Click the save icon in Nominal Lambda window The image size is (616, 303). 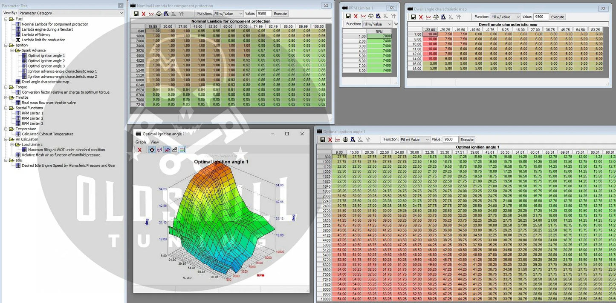point(136,14)
